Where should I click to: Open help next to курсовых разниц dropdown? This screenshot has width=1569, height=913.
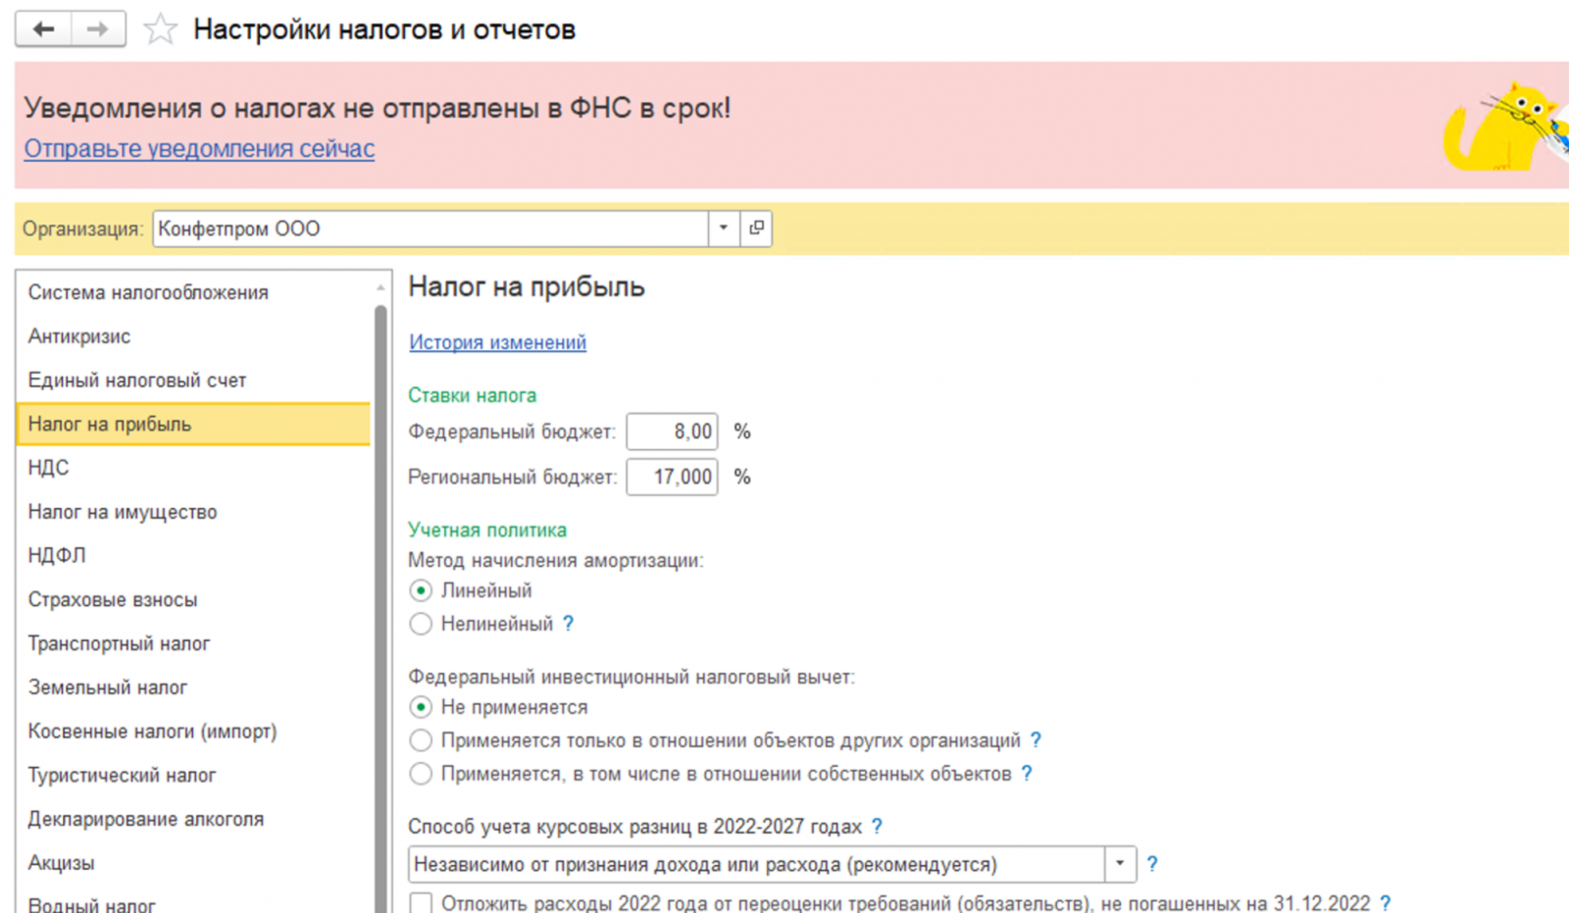click(x=1152, y=864)
